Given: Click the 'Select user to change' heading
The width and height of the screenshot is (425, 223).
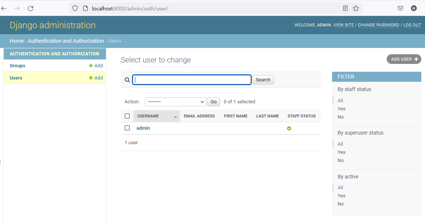Looking at the screenshot, I should point(156,60).
